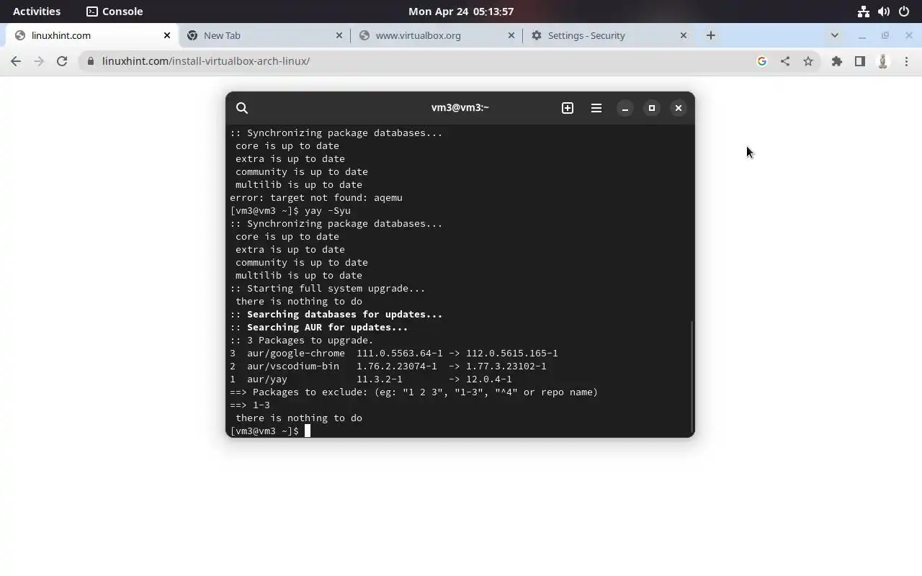Toggle the browser side panel

click(860, 61)
